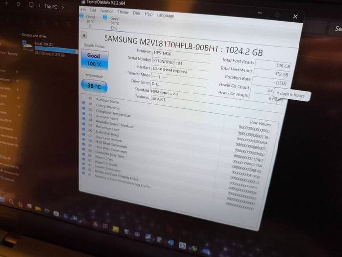Image resolution: width=342 pixels, height=257 pixels.
Task: Click raw value 0000000748E40
Action: coord(246,169)
